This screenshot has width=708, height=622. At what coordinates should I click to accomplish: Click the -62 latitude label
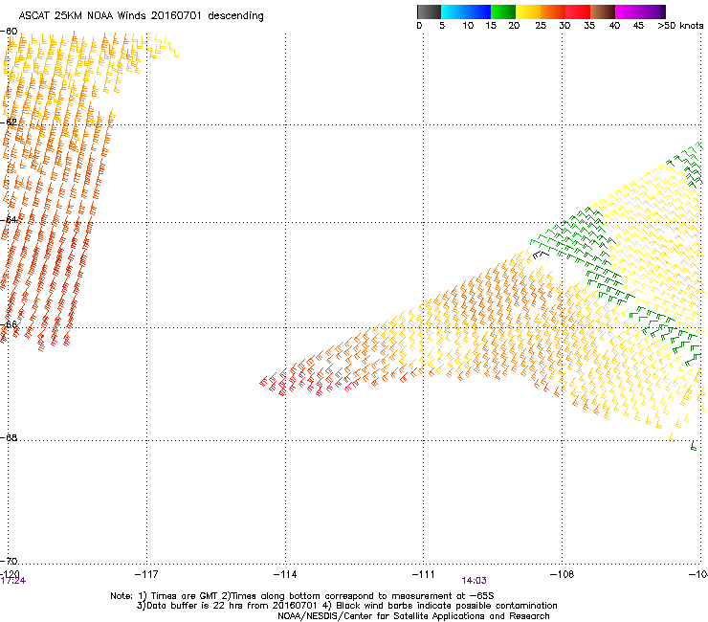coord(9,122)
